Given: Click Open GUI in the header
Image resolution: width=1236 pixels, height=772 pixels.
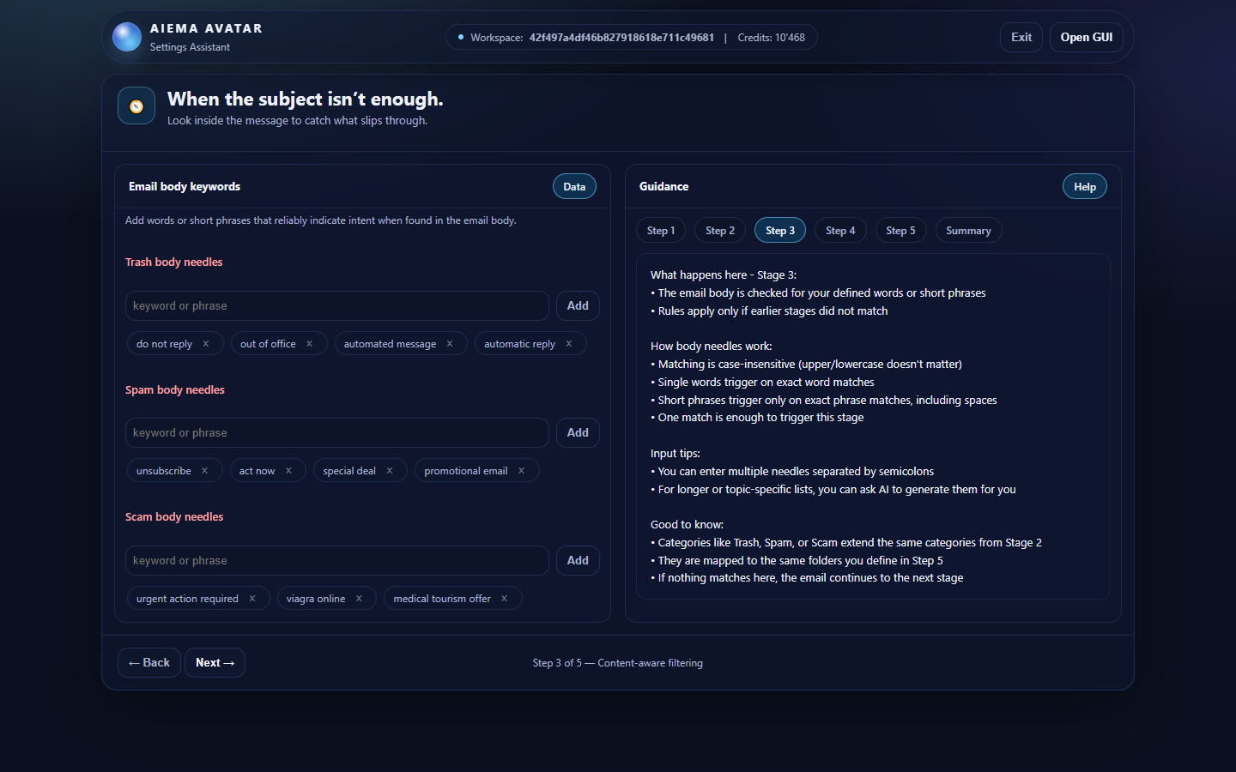Looking at the screenshot, I should pos(1086,38).
